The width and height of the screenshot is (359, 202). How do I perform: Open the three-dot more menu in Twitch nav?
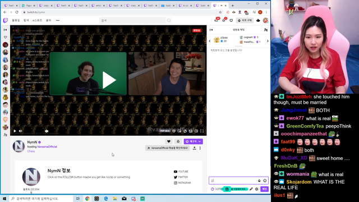pos(58,20)
